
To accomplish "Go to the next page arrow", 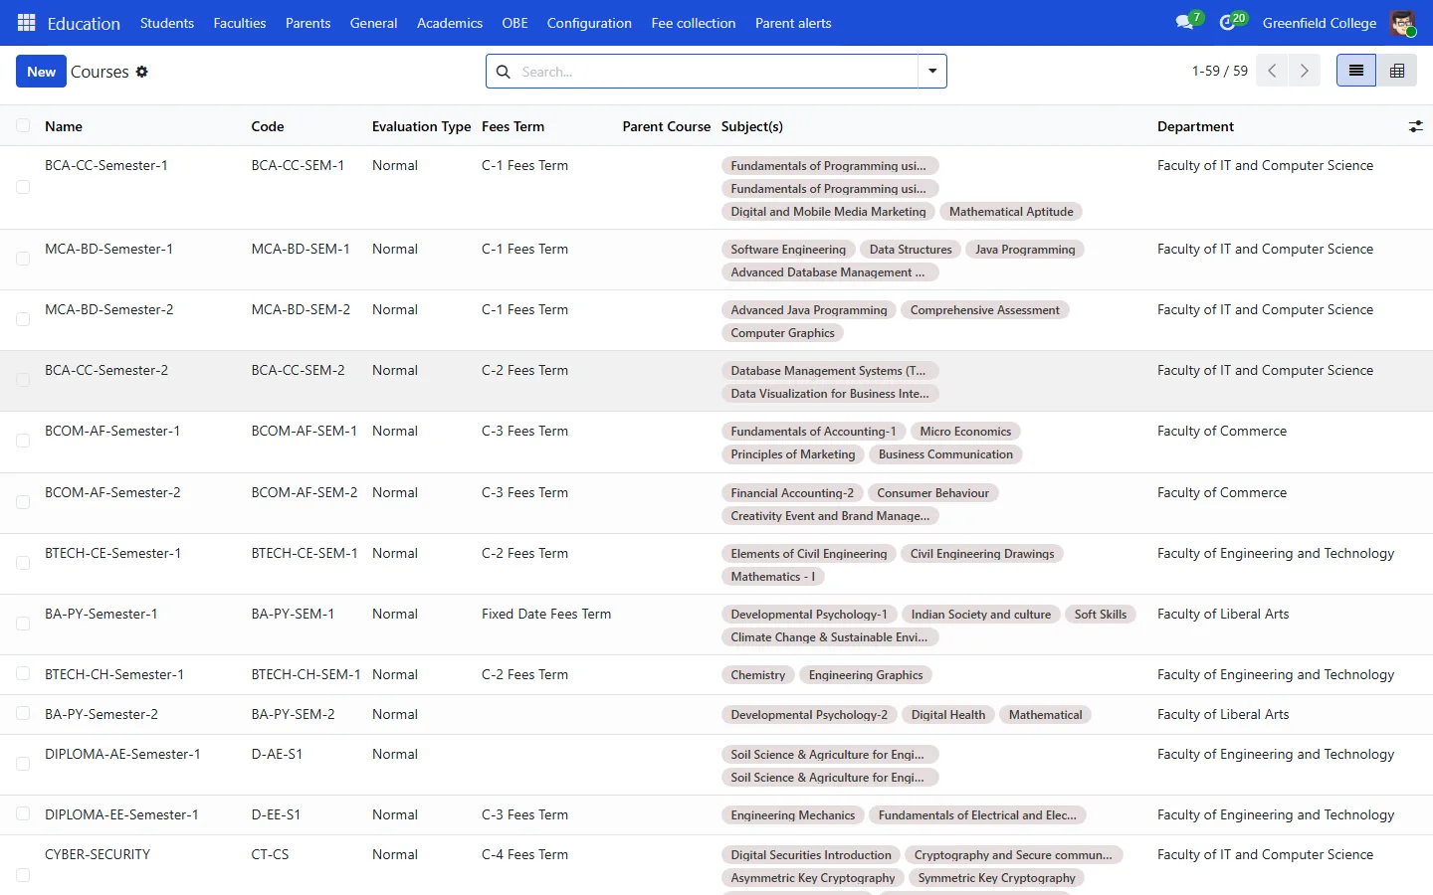I will [1305, 71].
